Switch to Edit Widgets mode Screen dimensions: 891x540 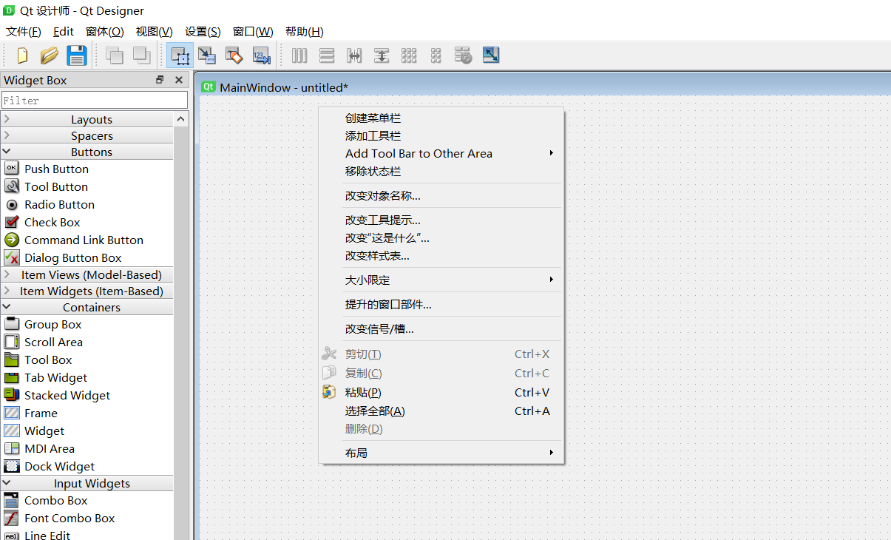point(180,55)
